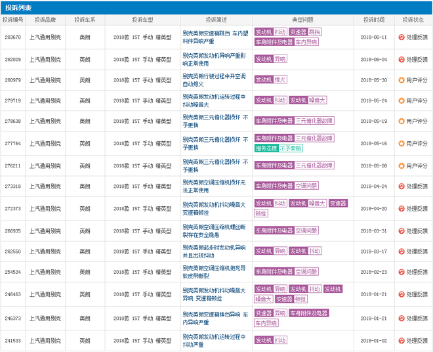This screenshot has width=433, height=352.
Task: Click the red status icon in row 262550
Action: [402, 252]
